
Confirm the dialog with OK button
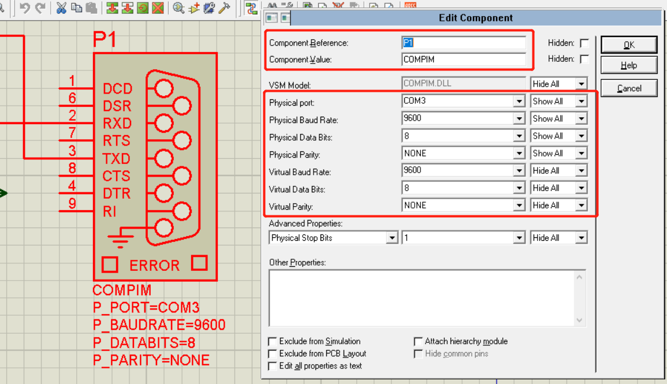click(629, 44)
